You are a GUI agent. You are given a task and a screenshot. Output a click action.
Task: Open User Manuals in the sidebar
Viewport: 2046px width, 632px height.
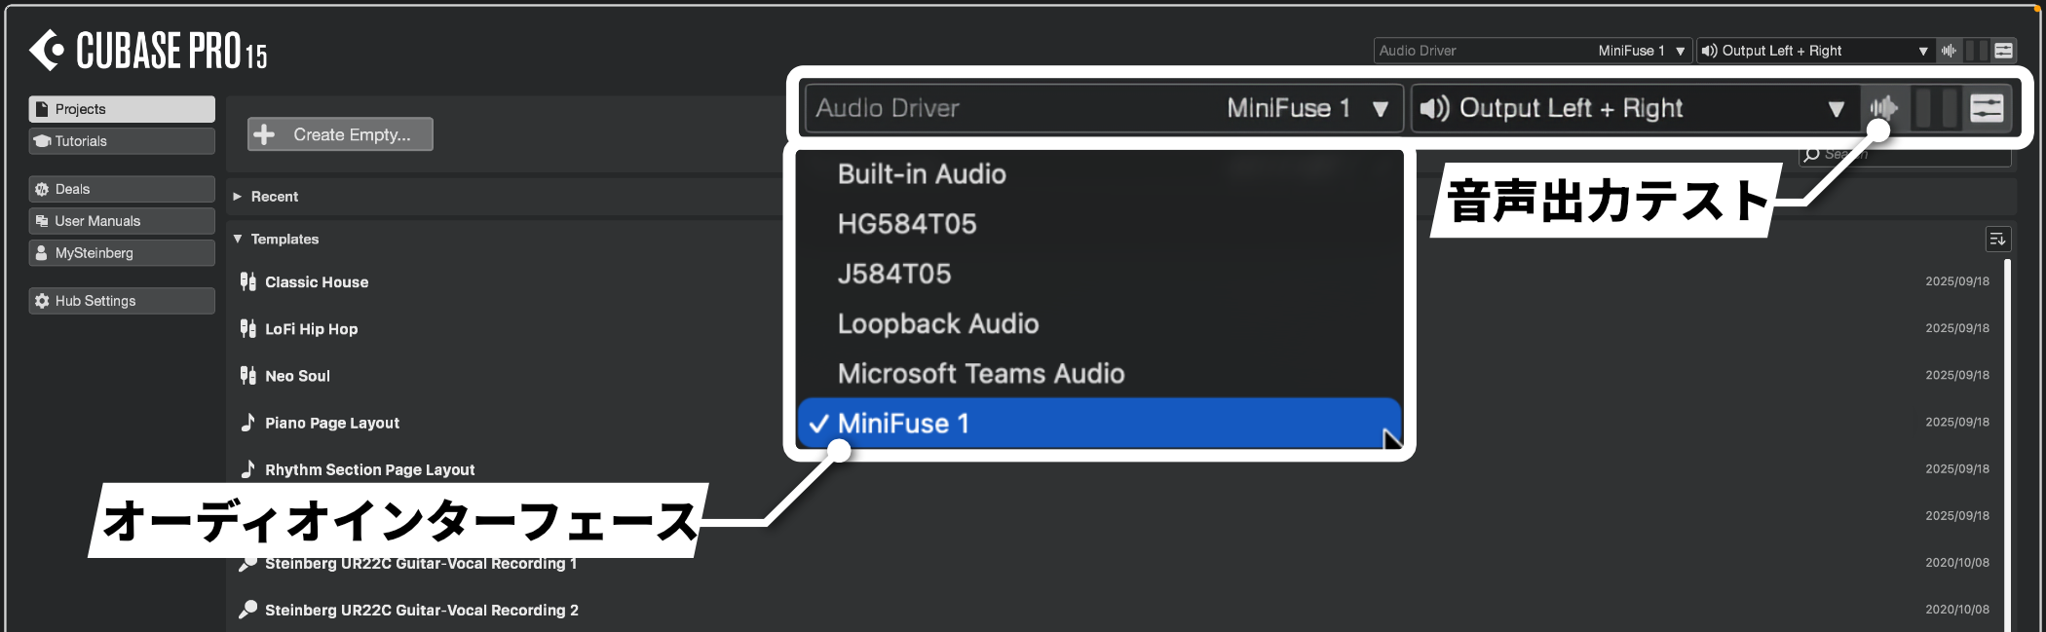122,221
